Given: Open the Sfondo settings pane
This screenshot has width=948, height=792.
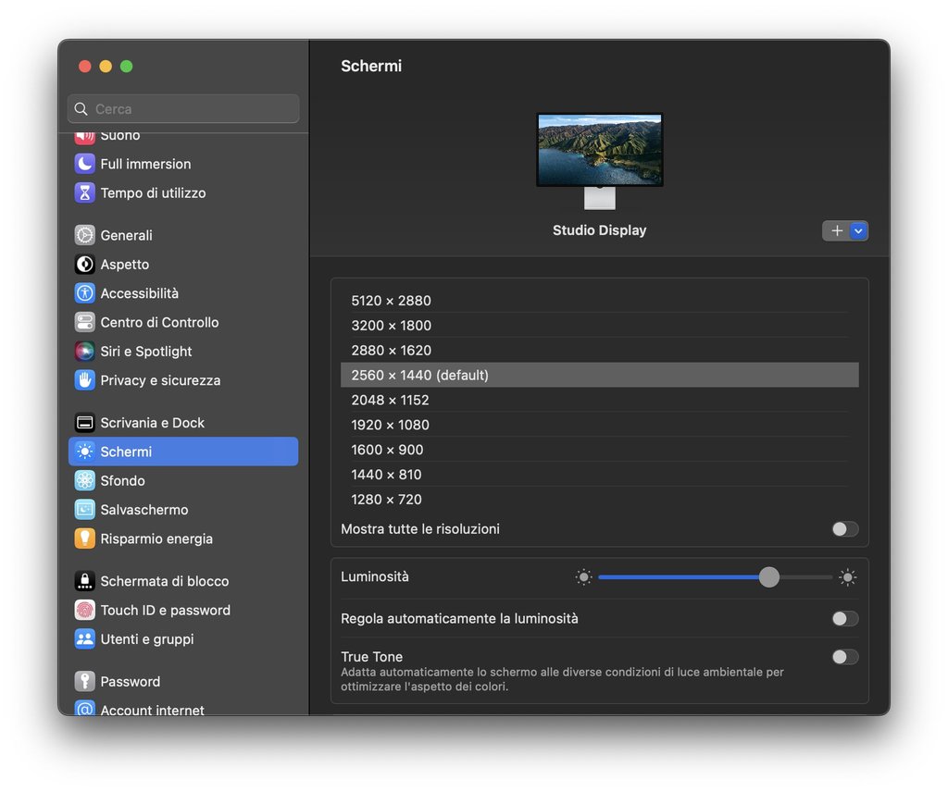Looking at the screenshot, I should (x=123, y=481).
